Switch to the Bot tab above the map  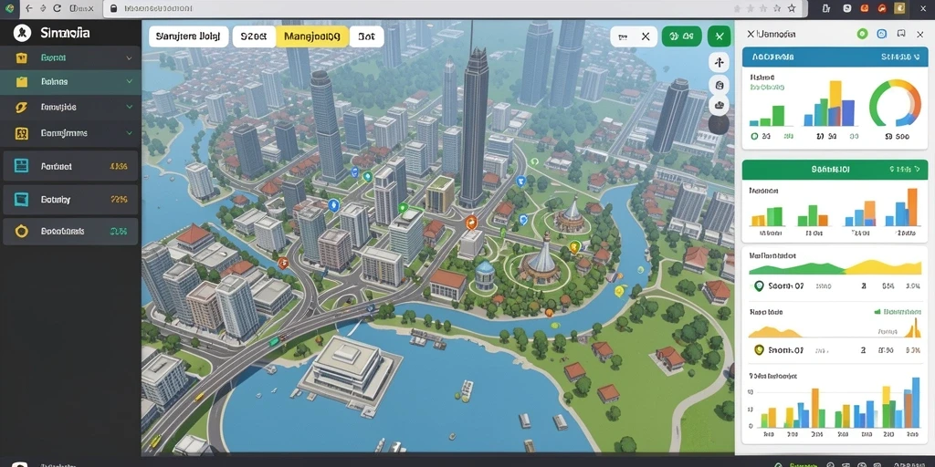[366, 36]
